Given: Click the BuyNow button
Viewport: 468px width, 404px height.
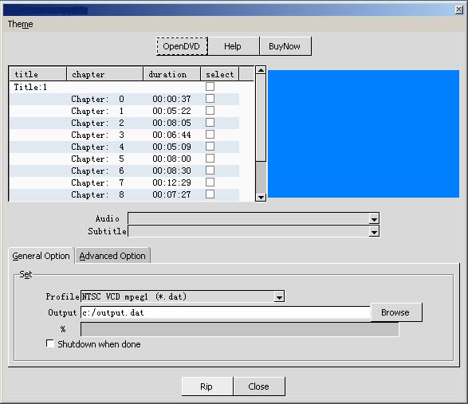Looking at the screenshot, I should 285,46.
